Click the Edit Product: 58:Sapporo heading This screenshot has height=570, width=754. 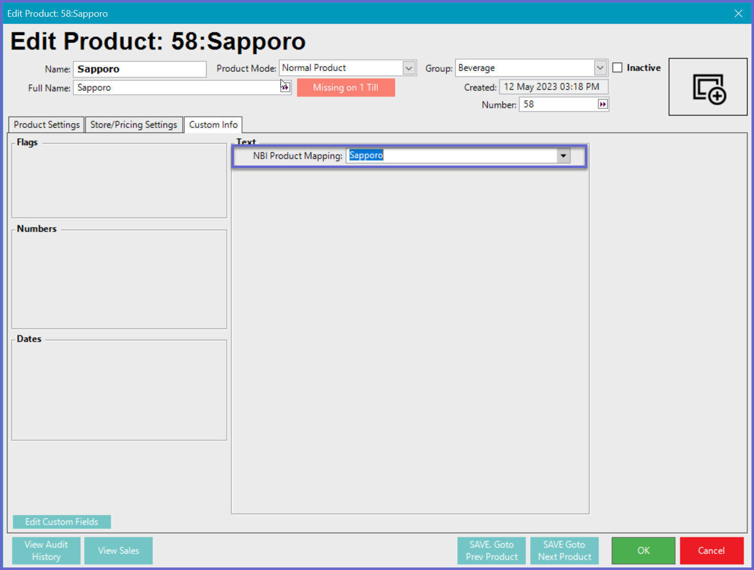158,41
